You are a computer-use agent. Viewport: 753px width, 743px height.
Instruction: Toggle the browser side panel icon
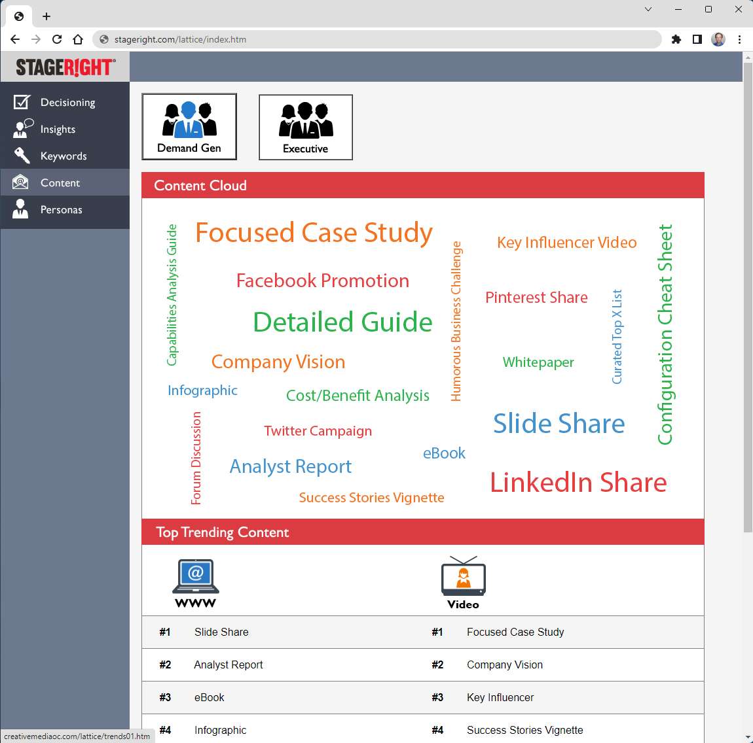697,39
